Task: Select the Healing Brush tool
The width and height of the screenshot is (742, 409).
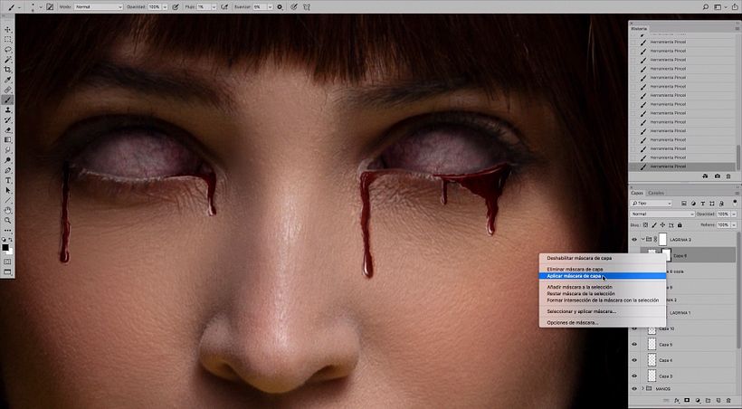Action: point(7,90)
